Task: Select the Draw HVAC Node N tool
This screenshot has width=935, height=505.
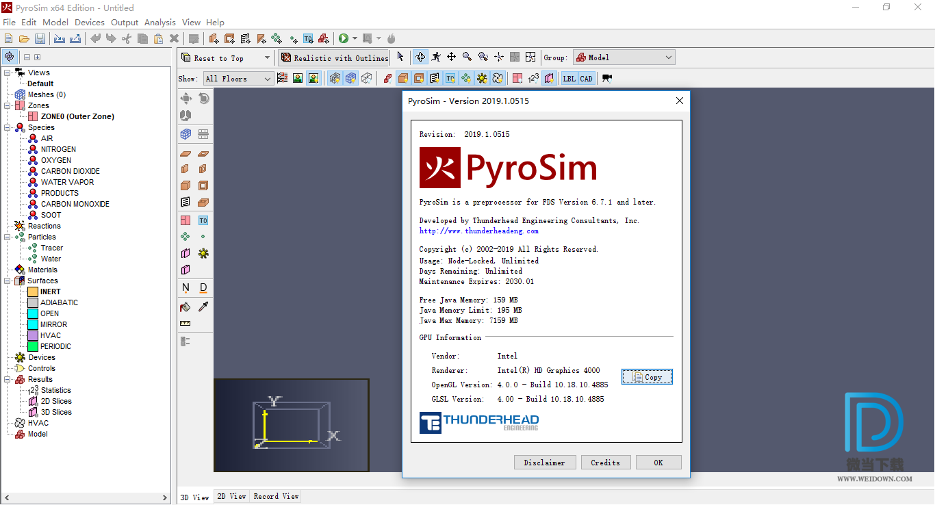Action: pyautogui.click(x=185, y=287)
